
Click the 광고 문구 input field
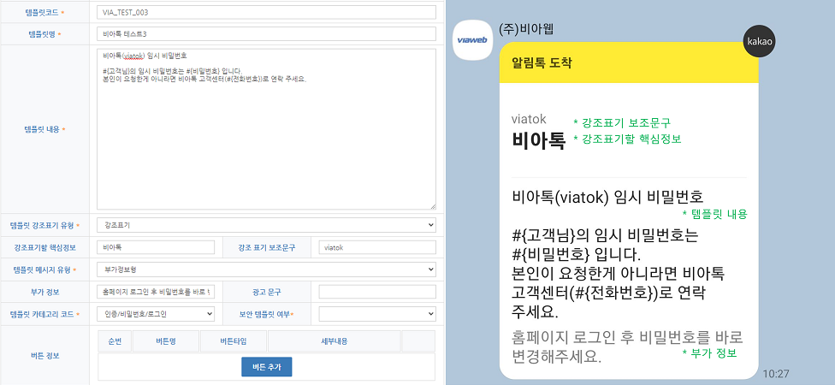click(x=377, y=292)
